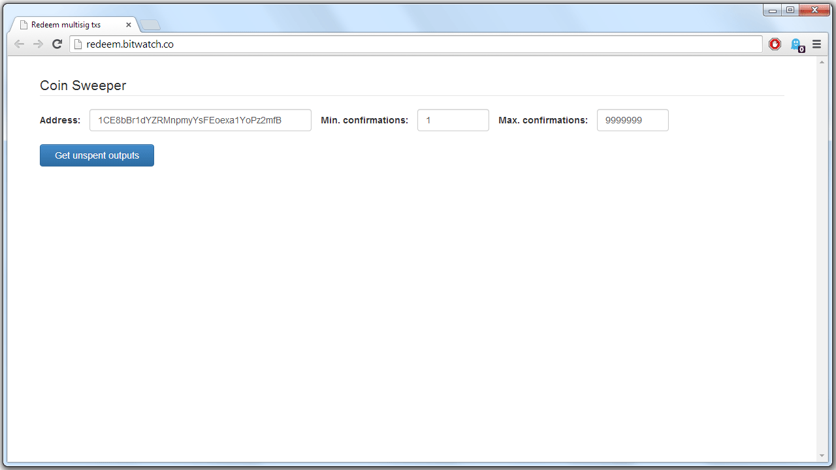Open the Chrome hamburger menu
Screen dimensions: 836x470
coord(816,44)
